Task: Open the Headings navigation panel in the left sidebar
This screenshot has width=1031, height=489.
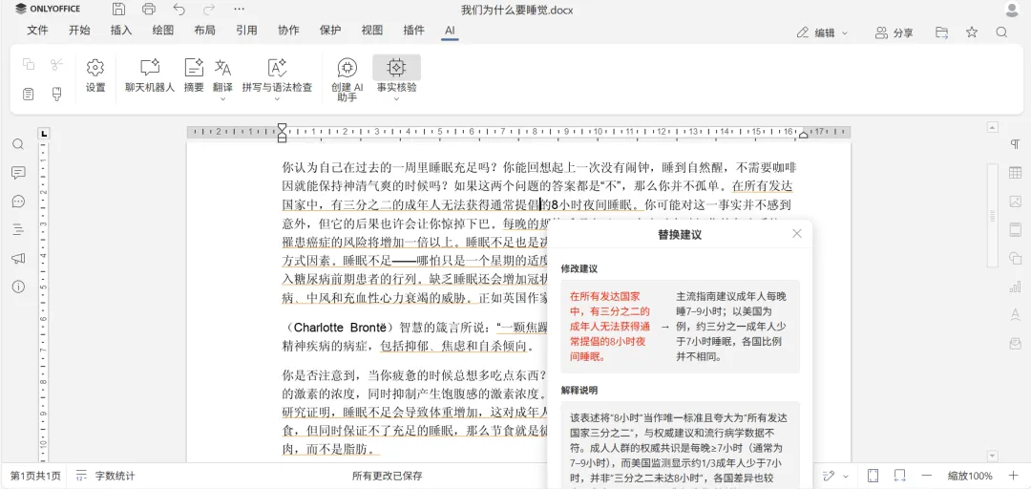Action: click(18, 229)
